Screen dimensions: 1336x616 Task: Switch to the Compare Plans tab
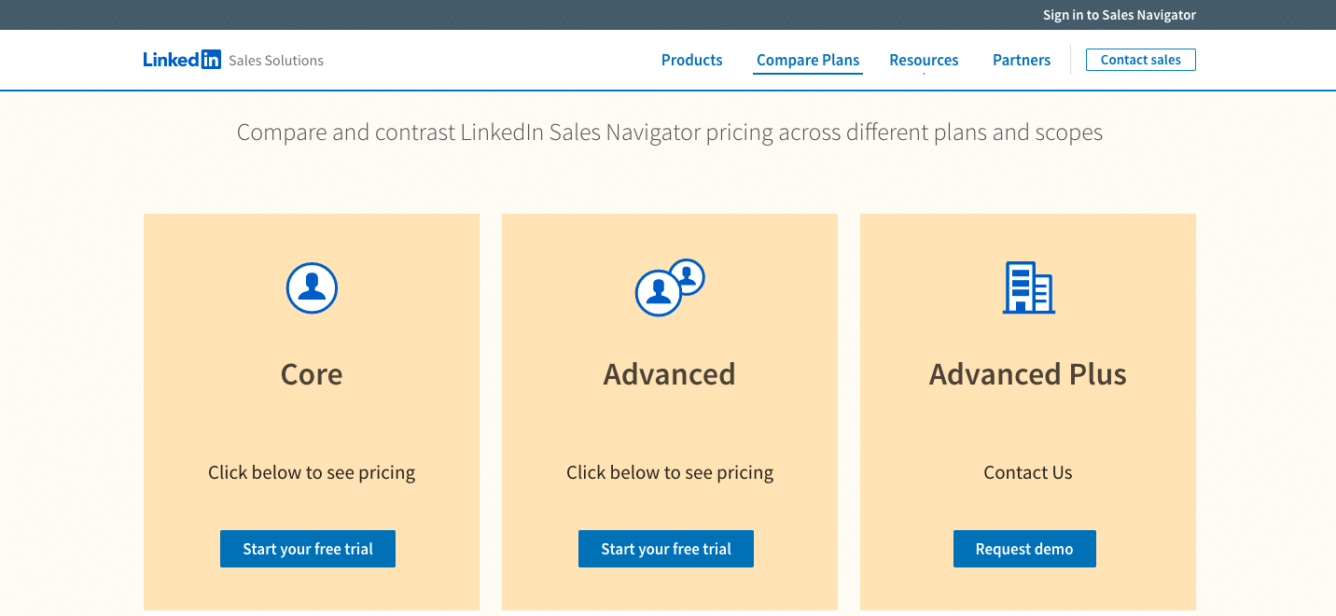[807, 60]
